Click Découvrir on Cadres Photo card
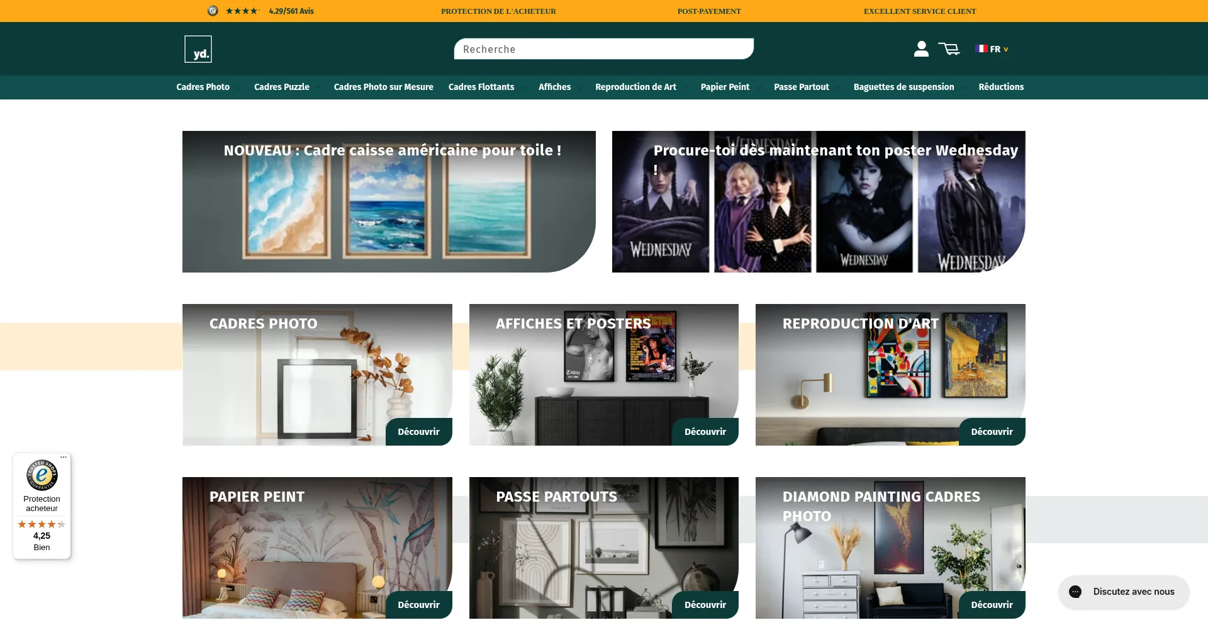 tap(418, 432)
